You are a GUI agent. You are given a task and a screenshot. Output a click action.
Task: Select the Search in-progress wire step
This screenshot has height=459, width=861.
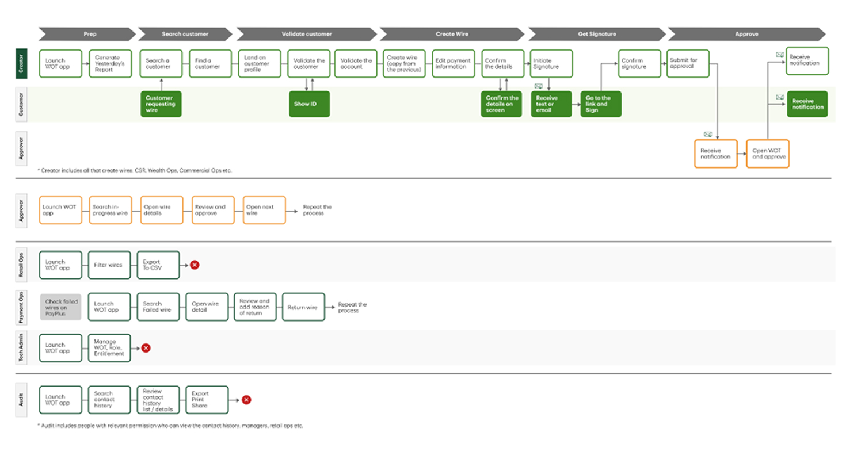click(111, 210)
